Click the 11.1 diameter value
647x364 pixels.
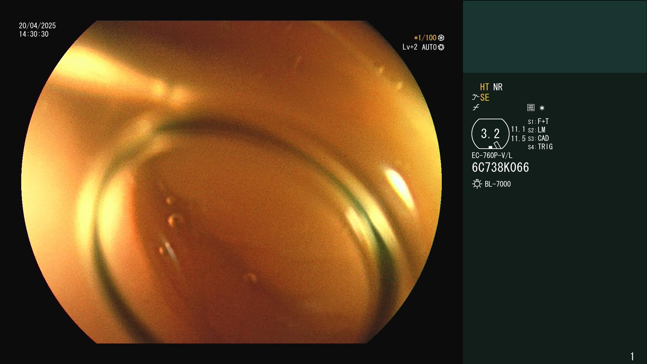pos(518,129)
